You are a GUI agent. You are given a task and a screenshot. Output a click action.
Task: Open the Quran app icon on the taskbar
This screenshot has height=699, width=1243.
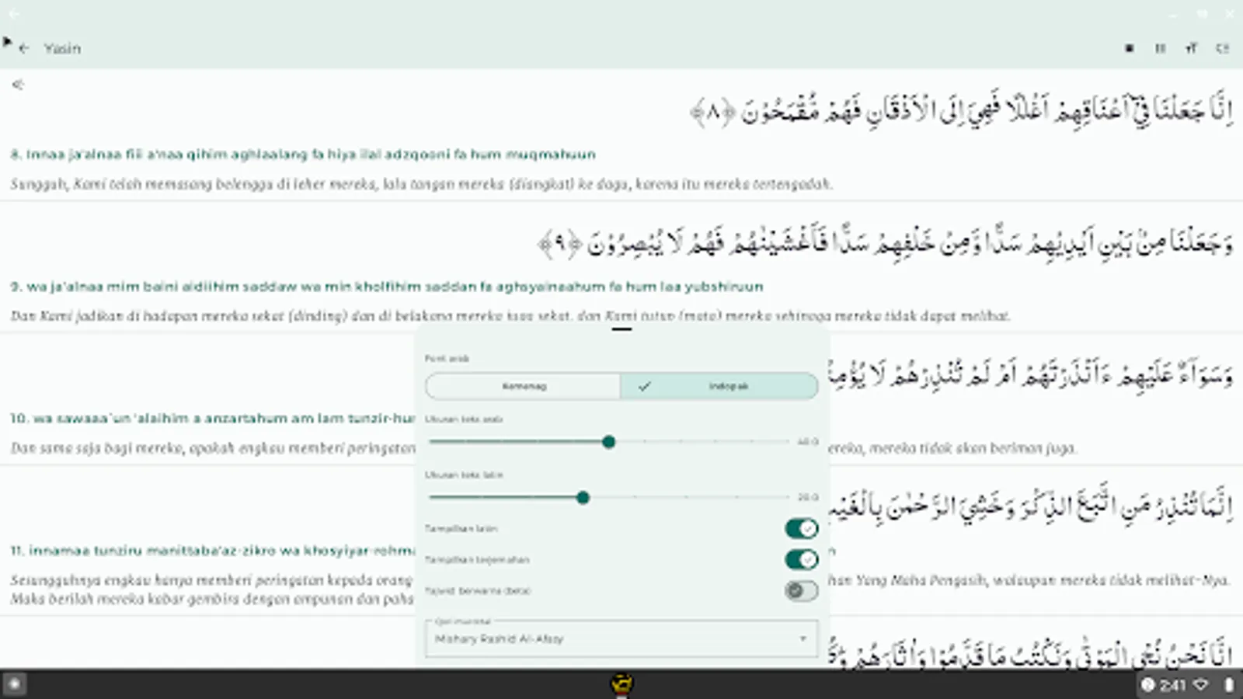(x=621, y=684)
